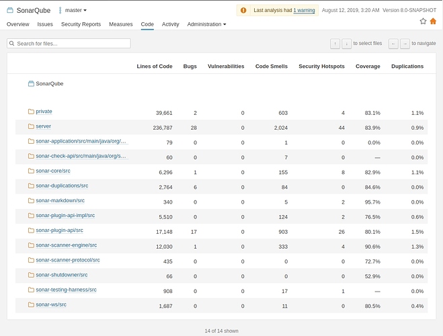Click the Vulnerabilities column header

[226, 67]
